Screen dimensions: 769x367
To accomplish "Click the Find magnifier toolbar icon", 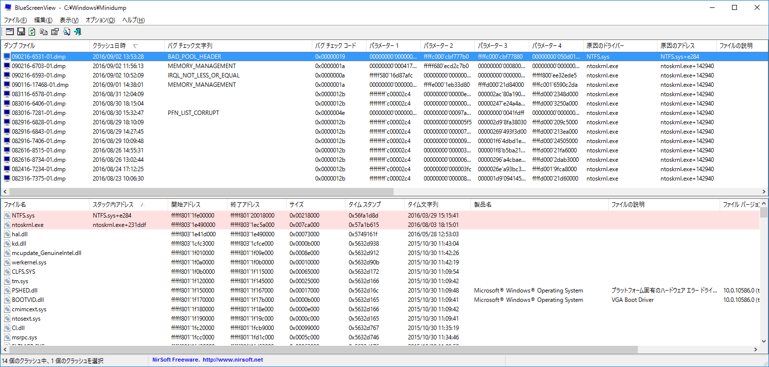I will (66, 32).
